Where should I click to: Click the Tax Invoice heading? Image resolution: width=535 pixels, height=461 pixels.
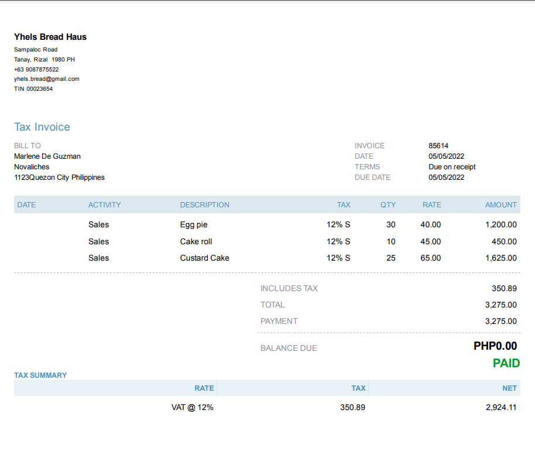coord(42,127)
